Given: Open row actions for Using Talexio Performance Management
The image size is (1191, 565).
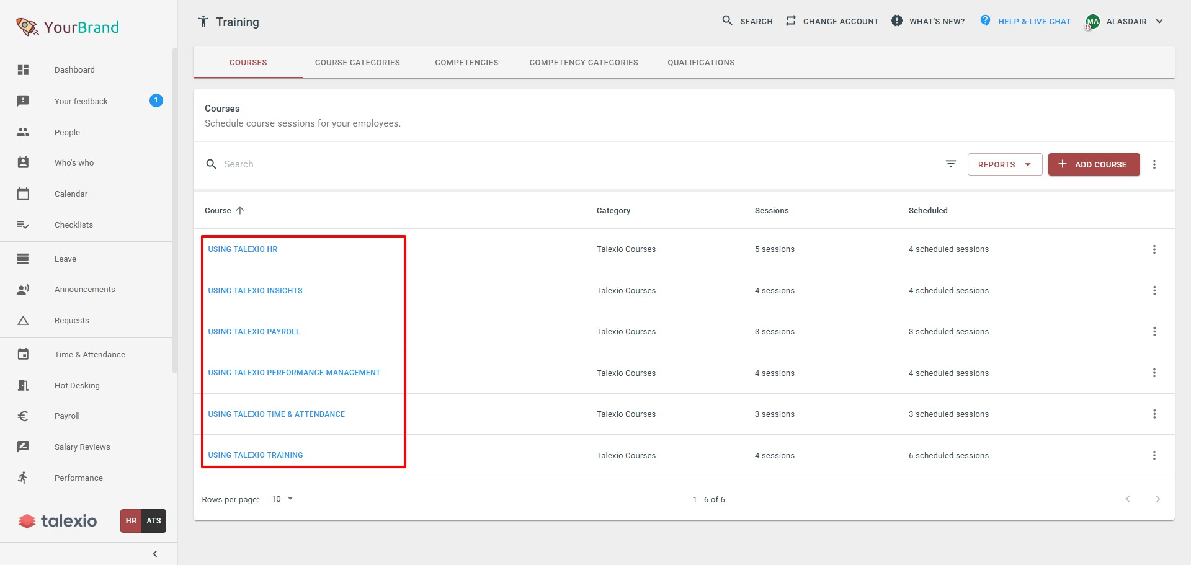Looking at the screenshot, I should pyautogui.click(x=1154, y=373).
